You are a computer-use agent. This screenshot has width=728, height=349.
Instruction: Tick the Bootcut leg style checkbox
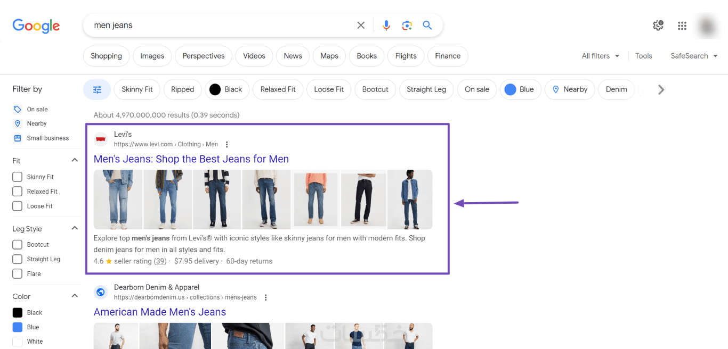(18, 245)
